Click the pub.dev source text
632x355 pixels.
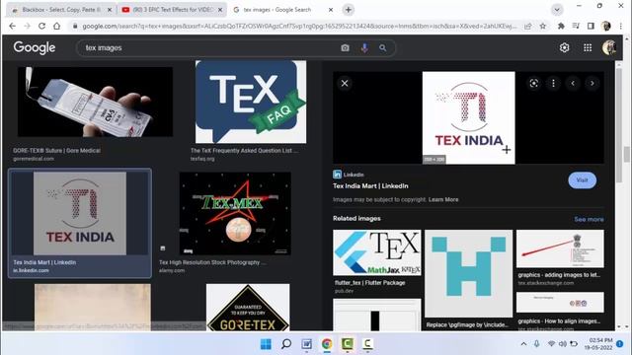click(x=344, y=291)
